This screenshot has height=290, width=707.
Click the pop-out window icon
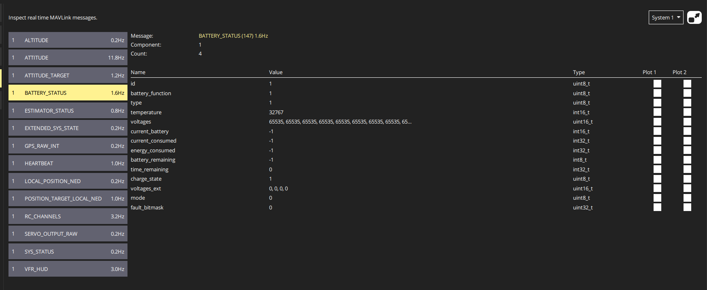694,17
